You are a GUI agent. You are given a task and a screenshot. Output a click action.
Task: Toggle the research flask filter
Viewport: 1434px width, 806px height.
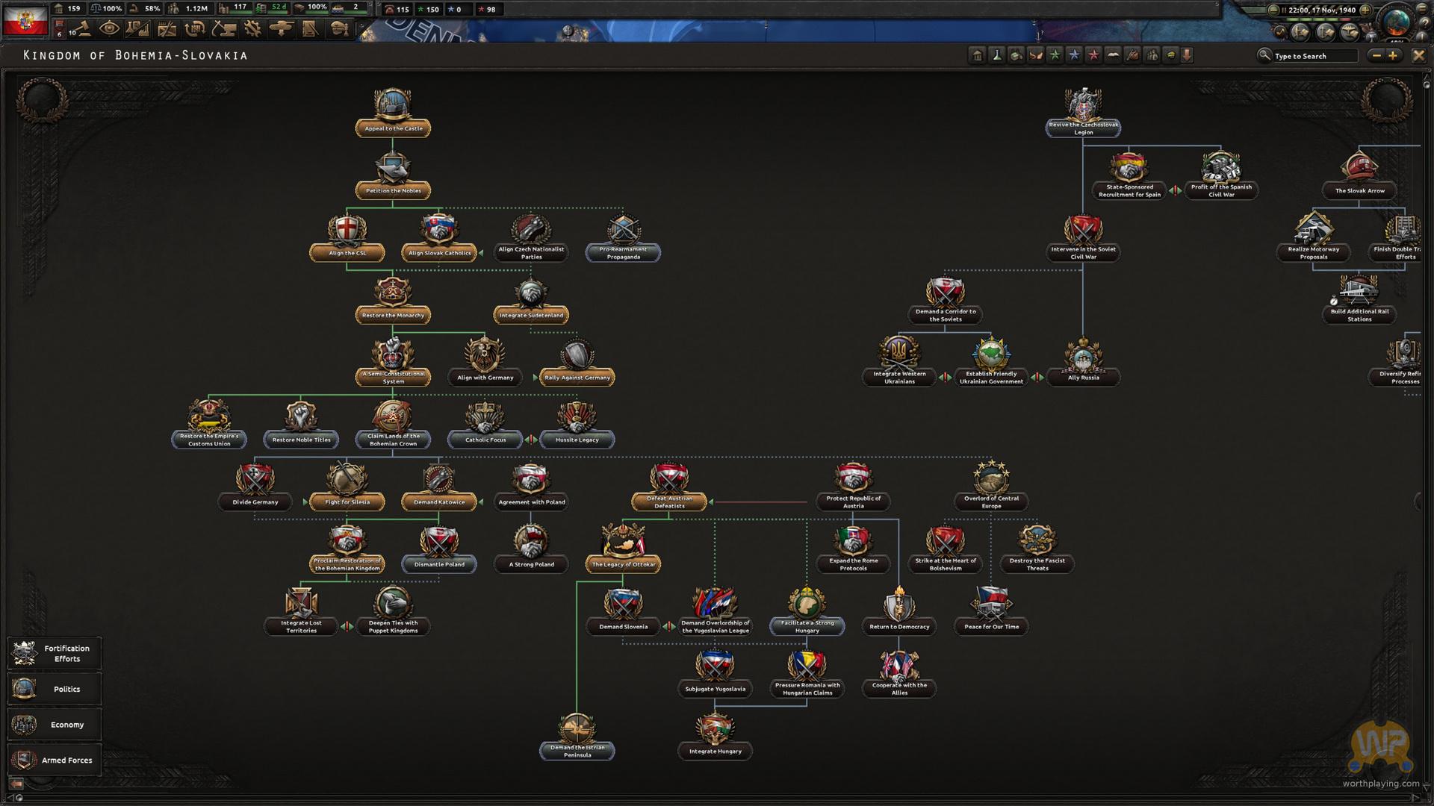pyautogui.click(x=996, y=55)
